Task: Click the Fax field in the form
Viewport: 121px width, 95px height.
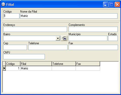Action: point(93,47)
